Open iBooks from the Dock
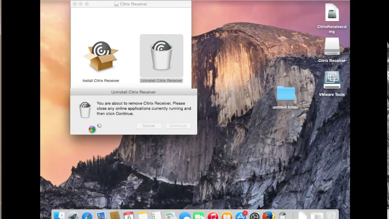 click(x=227, y=215)
